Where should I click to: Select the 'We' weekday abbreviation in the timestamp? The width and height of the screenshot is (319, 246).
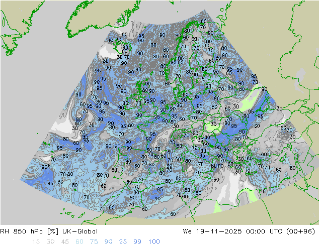pyautogui.click(x=187, y=231)
